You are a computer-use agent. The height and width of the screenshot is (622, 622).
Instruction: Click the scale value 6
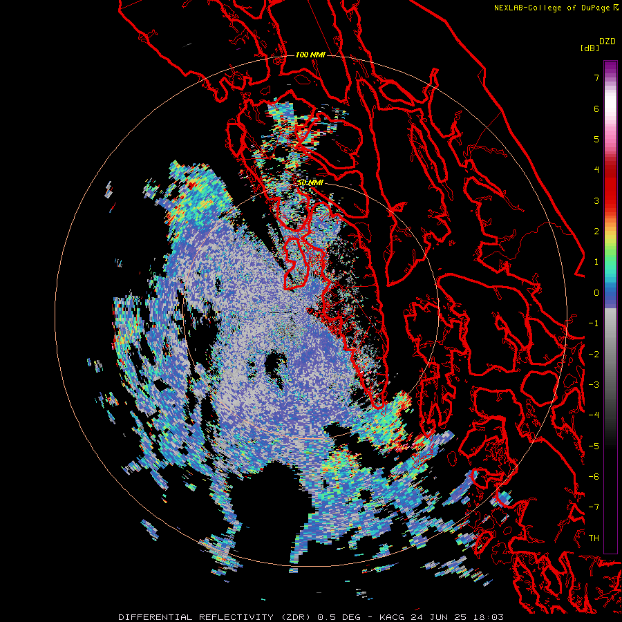click(x=596, y=109)
